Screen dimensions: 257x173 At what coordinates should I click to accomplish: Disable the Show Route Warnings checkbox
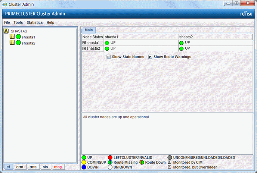150,57
